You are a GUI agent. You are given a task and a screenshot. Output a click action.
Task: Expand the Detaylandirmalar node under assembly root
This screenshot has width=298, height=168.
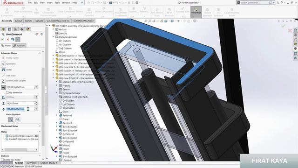[x=53, y=37]
